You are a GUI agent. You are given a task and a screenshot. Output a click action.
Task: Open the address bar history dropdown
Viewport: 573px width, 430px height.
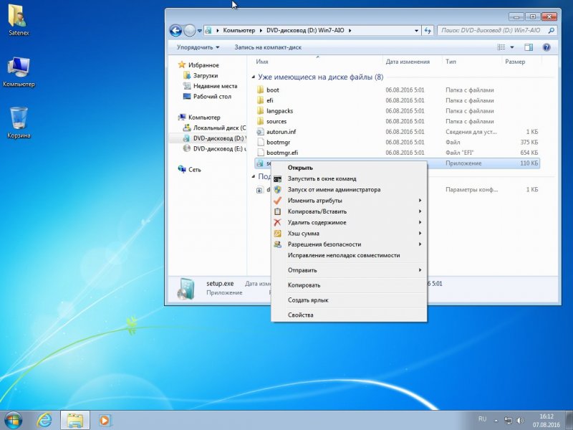[416, 31]
